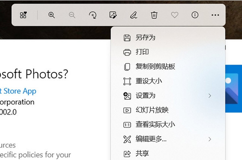
Task: Click the pencil-brush icon beside 编辑更多...
Action: tap(127, 139)
